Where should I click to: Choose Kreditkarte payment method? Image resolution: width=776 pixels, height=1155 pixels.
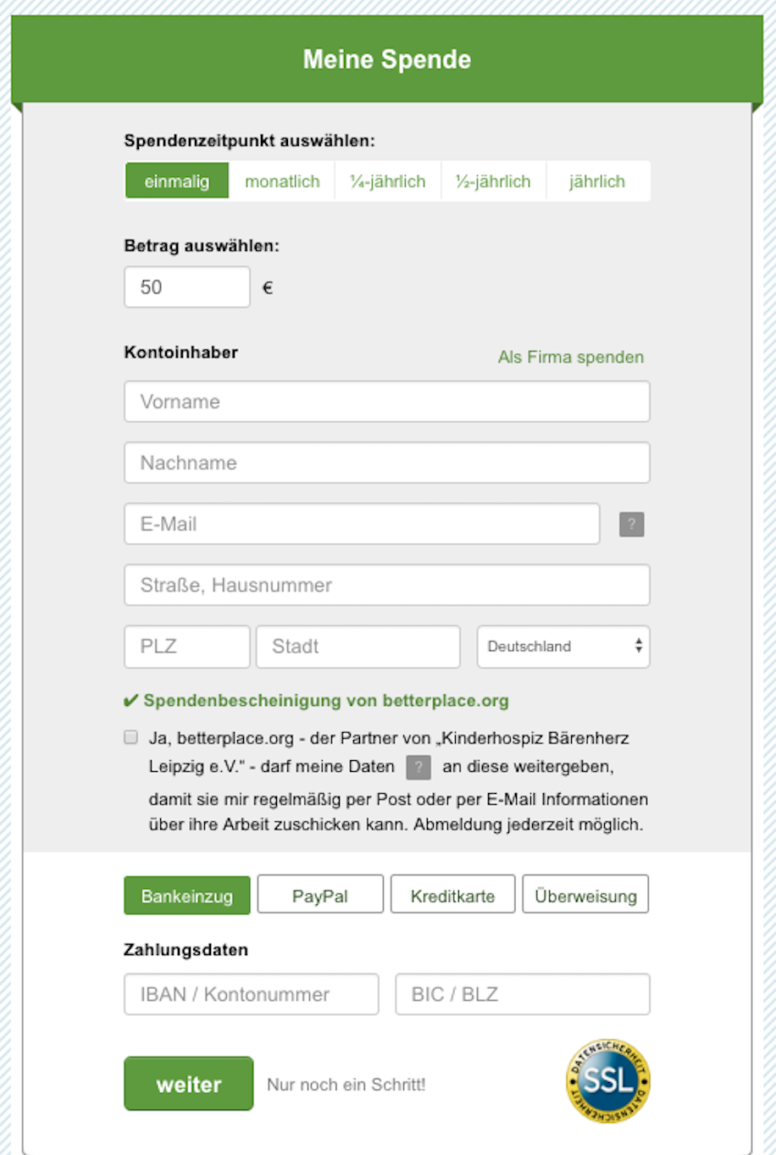click(452, 896)
